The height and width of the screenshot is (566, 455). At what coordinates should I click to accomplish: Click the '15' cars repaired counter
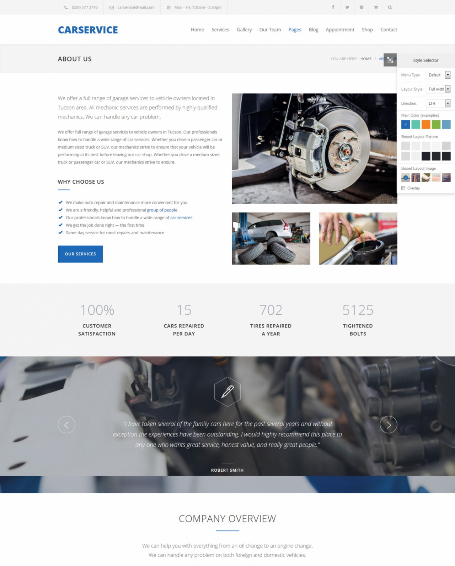click(184, 310)
